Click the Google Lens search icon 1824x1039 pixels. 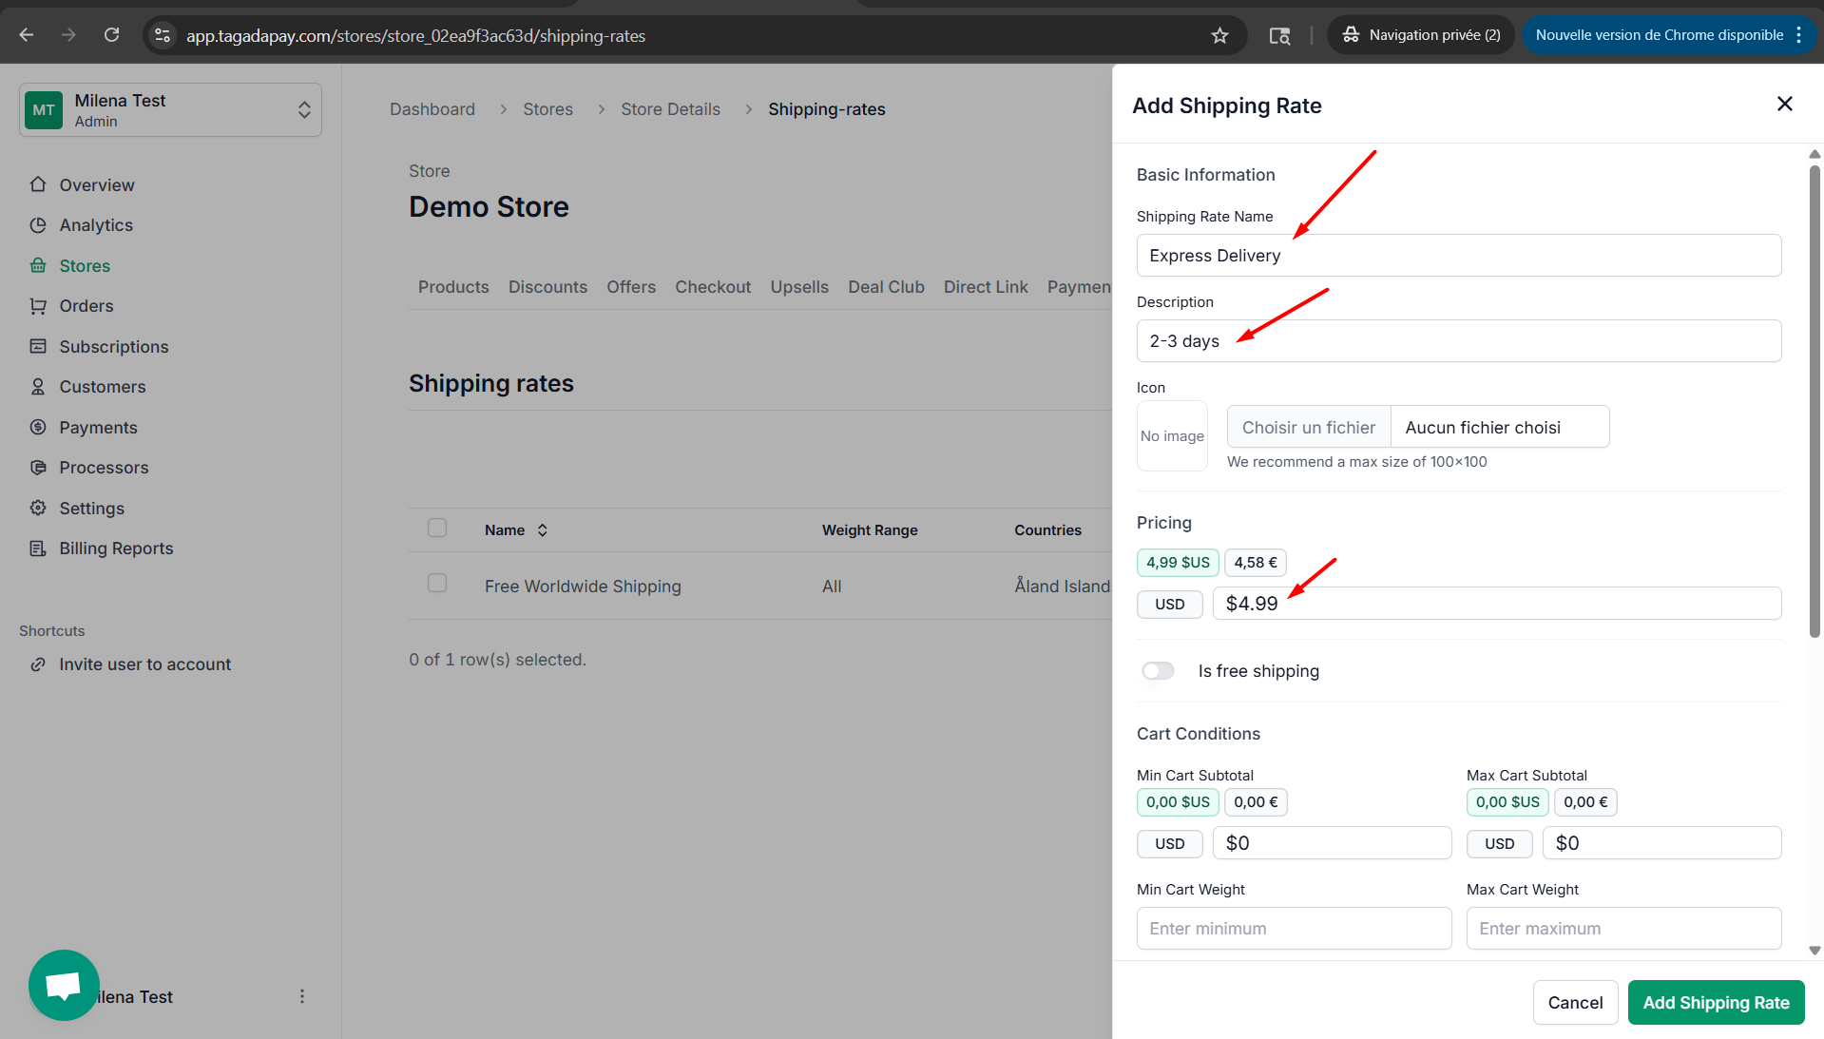pos(1279,35)
